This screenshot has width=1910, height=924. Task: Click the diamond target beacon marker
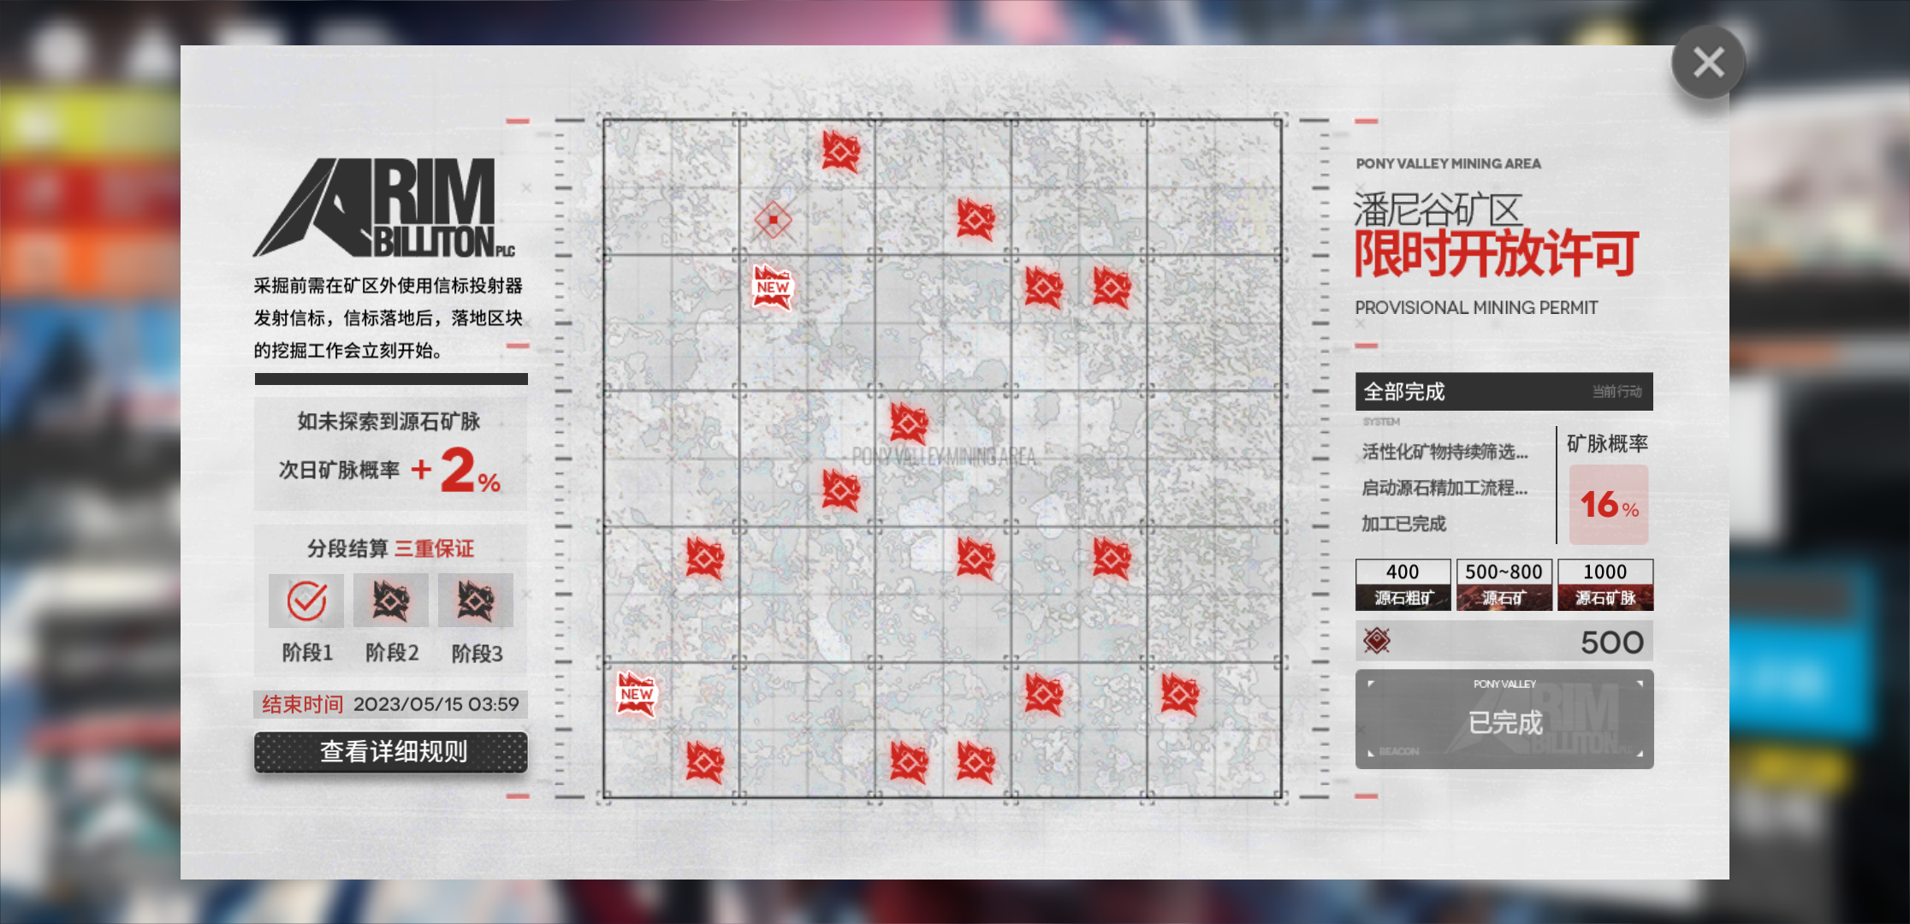pyautogui.click(x=773, y=220)
